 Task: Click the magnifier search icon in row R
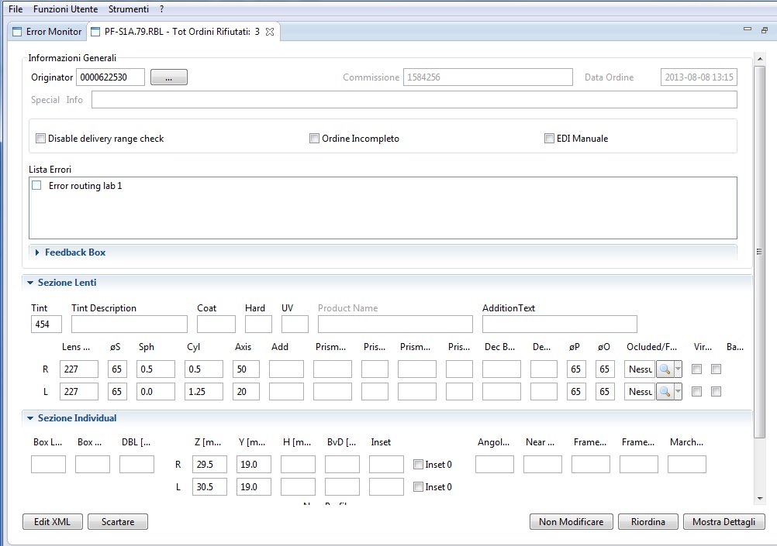[665, 369]
